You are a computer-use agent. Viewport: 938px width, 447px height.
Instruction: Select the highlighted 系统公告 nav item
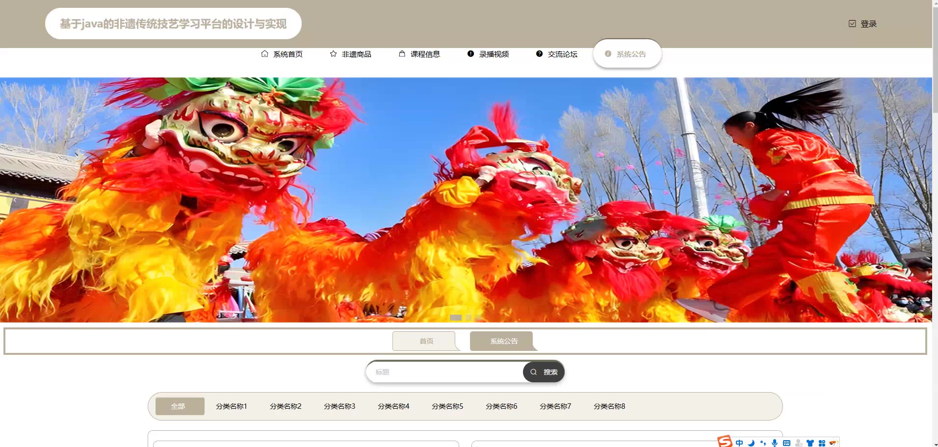pyautogui.click(x=627, y=54)
